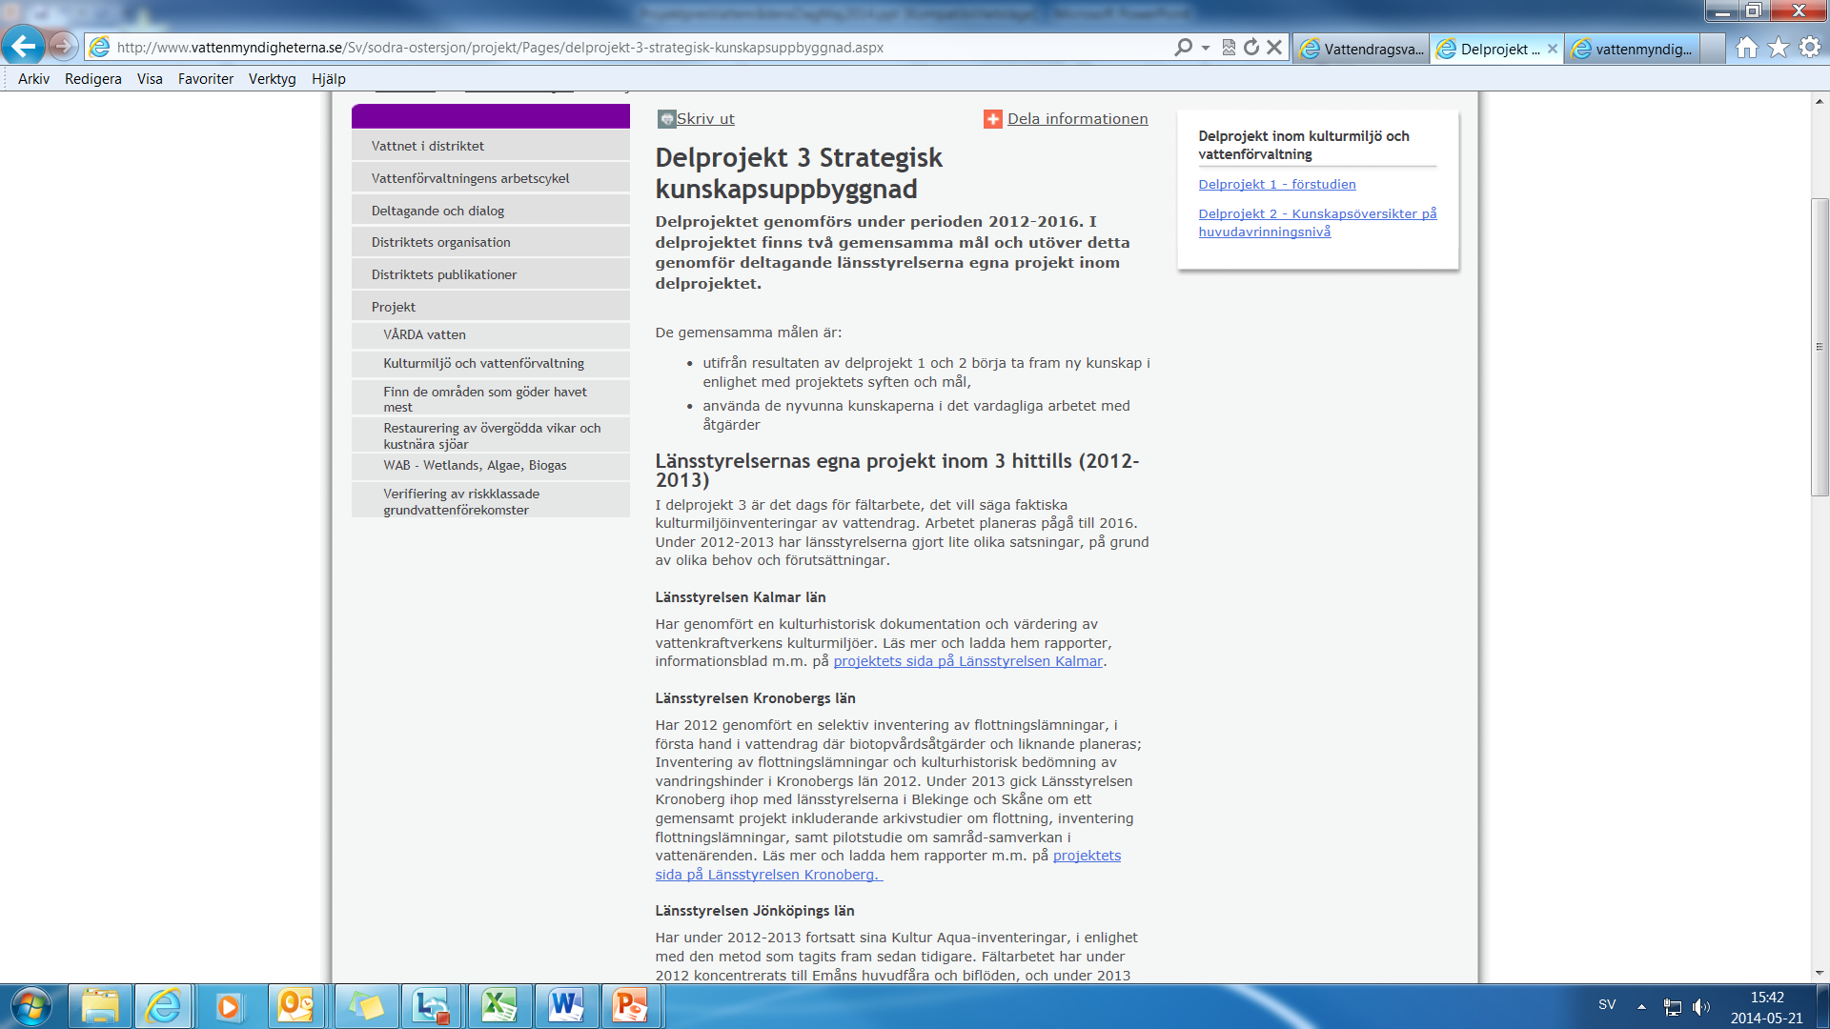Close the Delprojekt tab
Image resolution: width=1830 pixels, height=1029 pixels.
tap(1553, 49)
